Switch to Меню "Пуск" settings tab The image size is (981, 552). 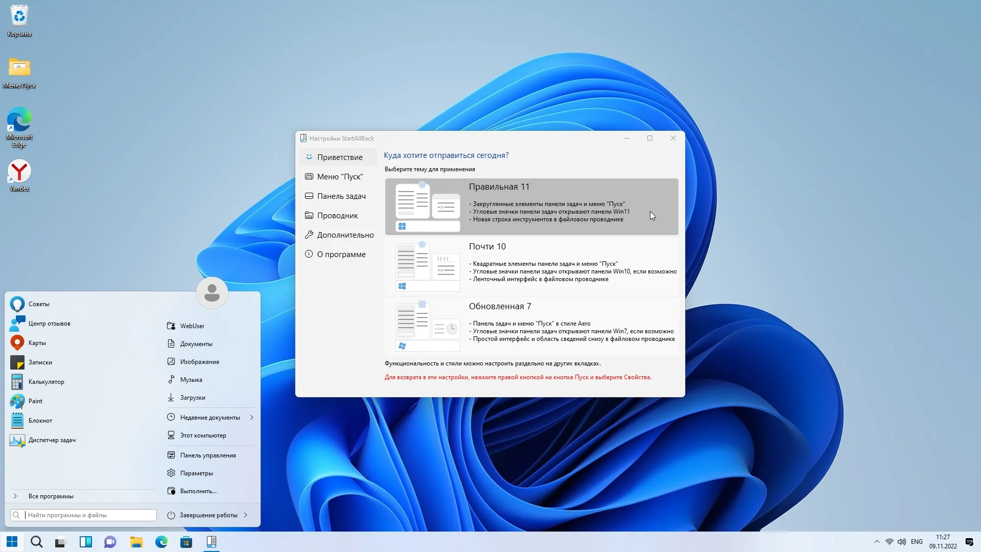339,177
